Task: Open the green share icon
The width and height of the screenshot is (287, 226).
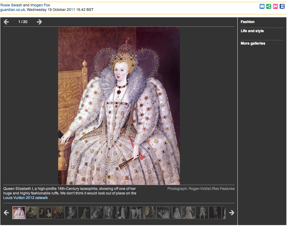Action: [269, 7]
